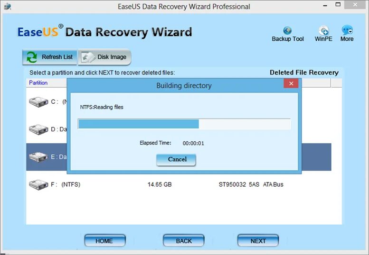
Task: Click the Deleted File Recovery heading
Action: coord(304,73)
